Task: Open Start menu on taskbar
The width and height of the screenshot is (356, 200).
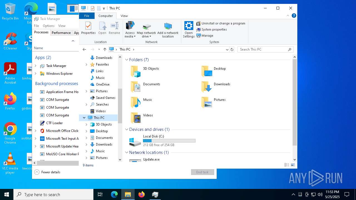Action: coord(7,194)
